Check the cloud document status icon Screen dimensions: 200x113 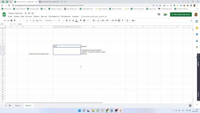32,13
